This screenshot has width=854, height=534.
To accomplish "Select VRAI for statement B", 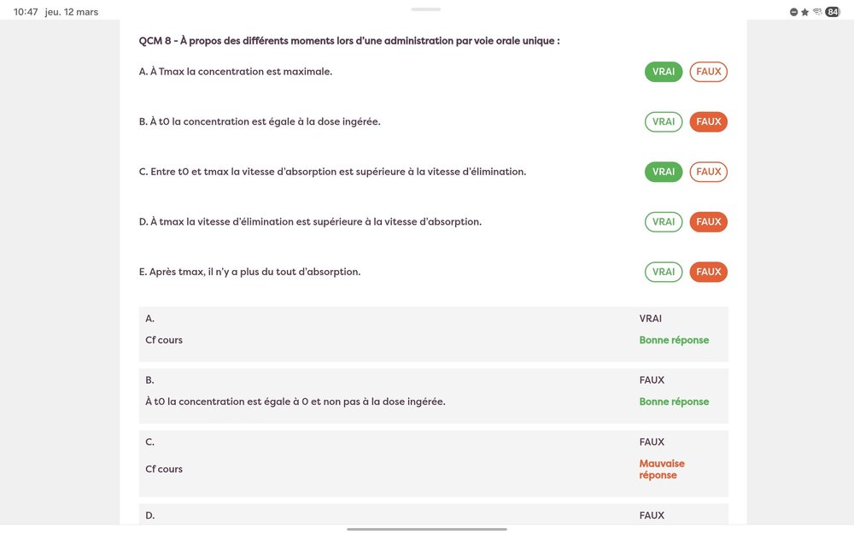I will tap(664, 121).
